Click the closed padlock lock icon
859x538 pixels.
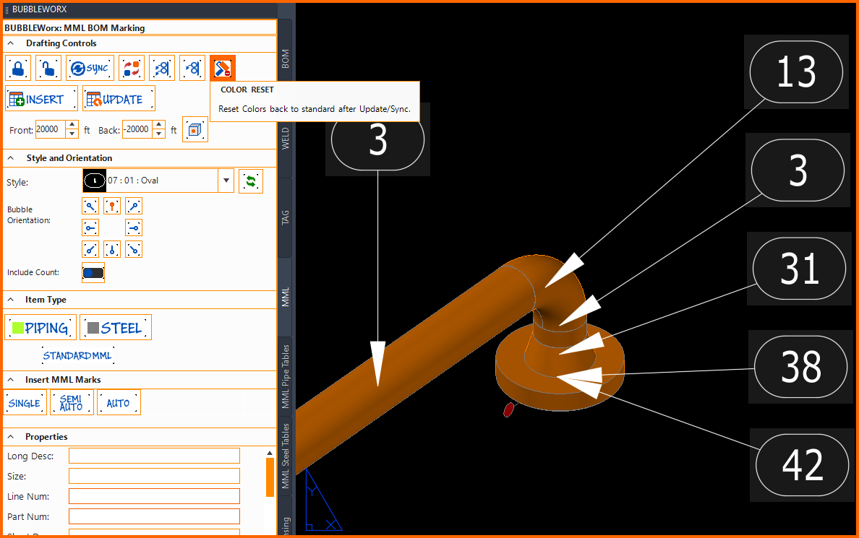pos(18,69)
